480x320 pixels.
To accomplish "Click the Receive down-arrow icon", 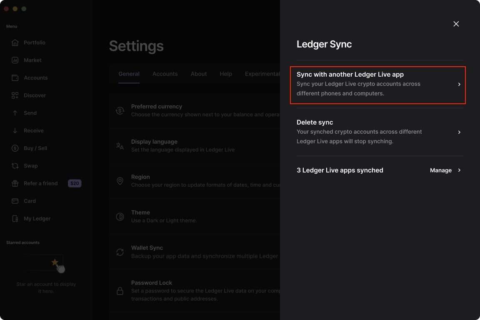I will pos(15,130).
